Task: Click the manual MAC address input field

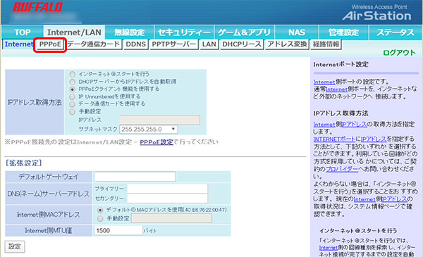Action: tap(171, 218)
